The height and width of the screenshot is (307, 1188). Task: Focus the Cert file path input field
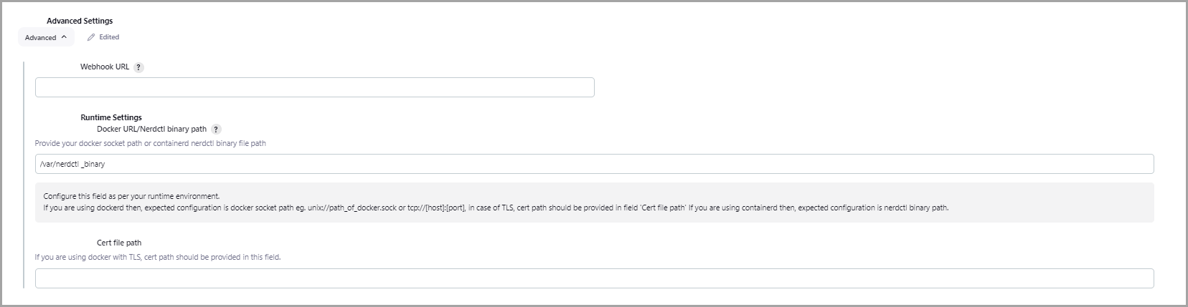tap(594, 278)
